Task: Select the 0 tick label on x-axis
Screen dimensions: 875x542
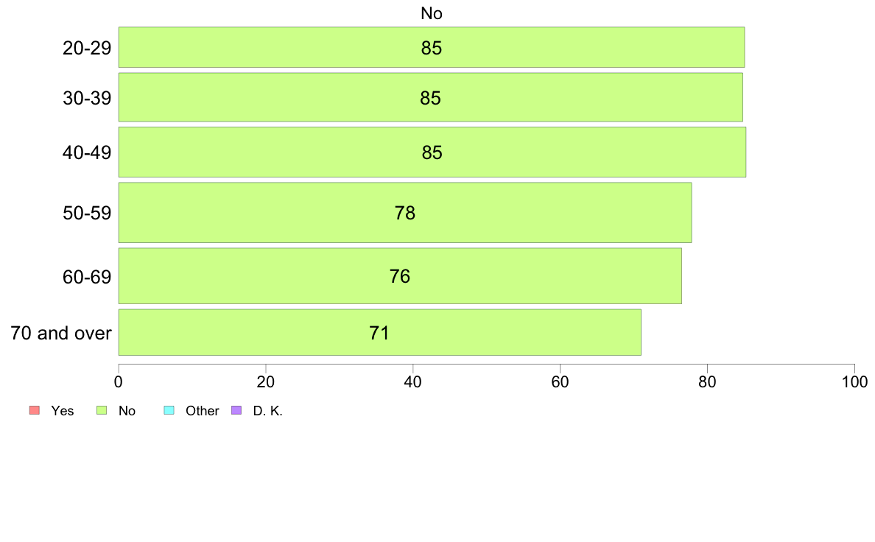Action: 119,382
